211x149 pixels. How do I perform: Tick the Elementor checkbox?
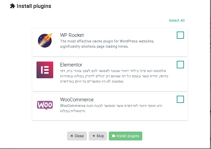coord(180,64)
